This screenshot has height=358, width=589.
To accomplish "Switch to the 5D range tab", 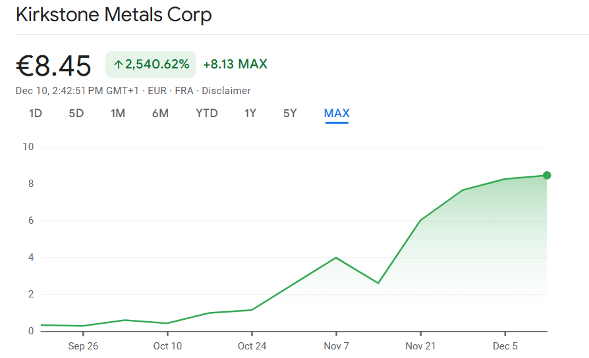I will (x=76, y=113).
